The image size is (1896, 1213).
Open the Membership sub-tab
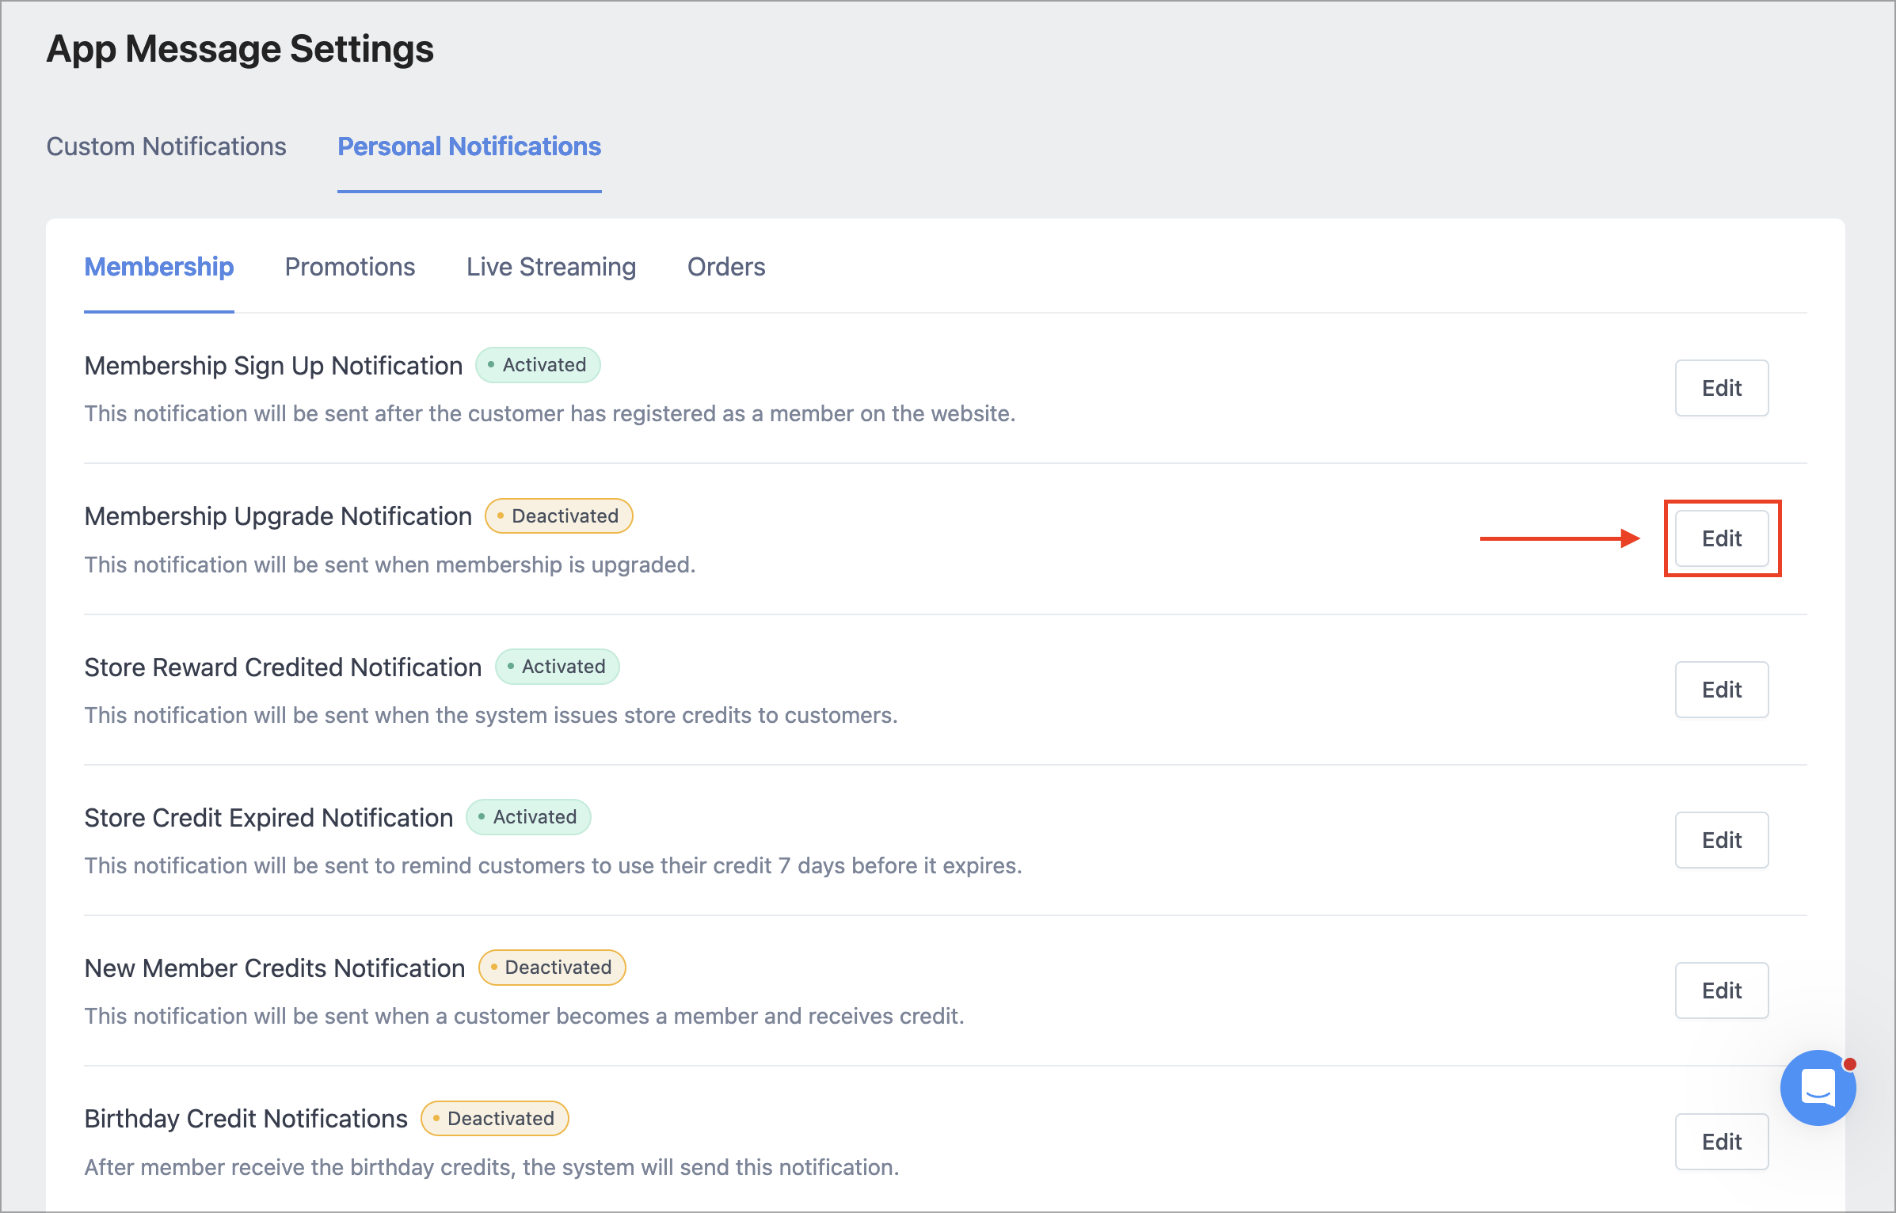(159, 267)
